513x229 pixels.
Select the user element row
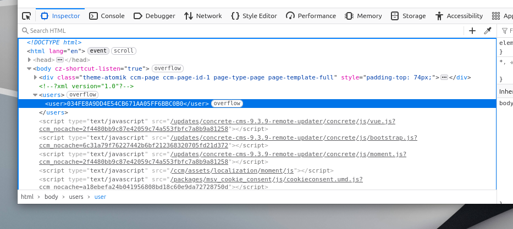click(x=257, y=104)
